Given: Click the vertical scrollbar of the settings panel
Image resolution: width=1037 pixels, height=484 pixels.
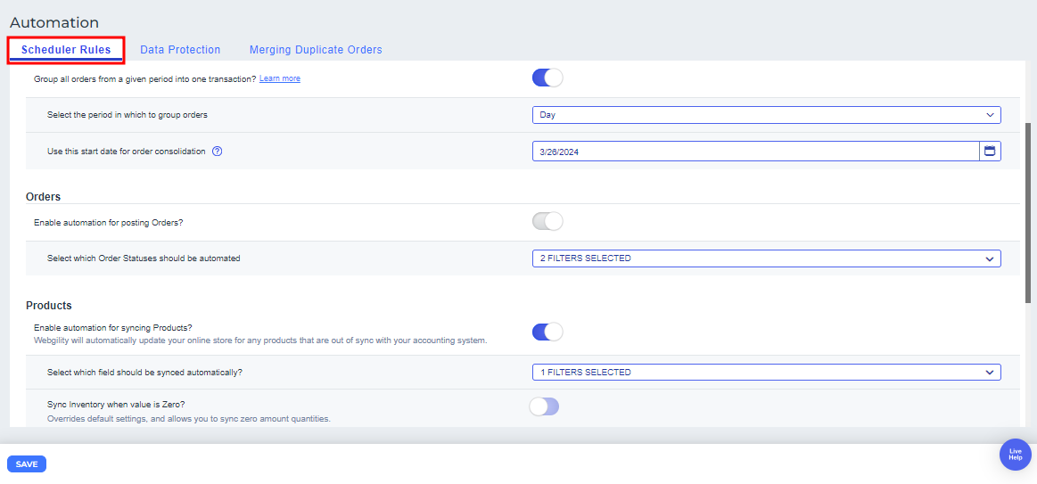Looking at the screenshot, I should pyautogui.click(x=1028, y=214).
